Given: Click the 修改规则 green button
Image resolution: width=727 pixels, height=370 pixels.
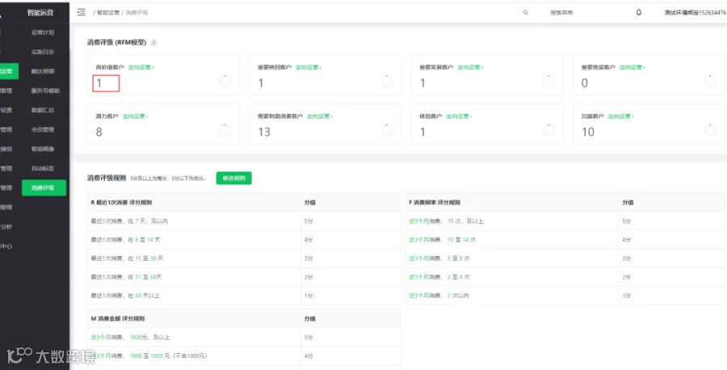Looking at the screenshot, I should tap(233, 178).
